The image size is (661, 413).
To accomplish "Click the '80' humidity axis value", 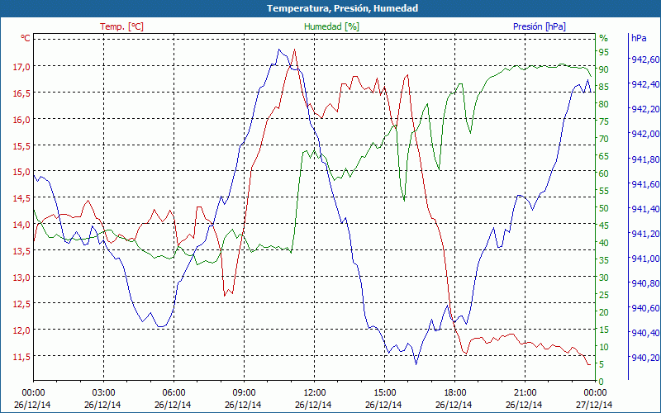I will (604, 104).
